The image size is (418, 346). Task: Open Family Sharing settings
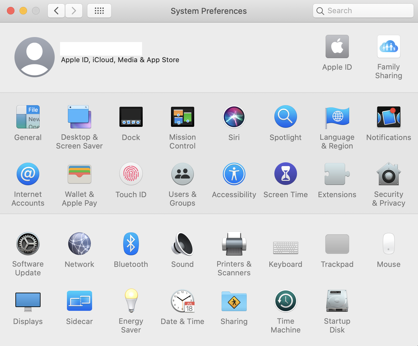click(388, 46)
